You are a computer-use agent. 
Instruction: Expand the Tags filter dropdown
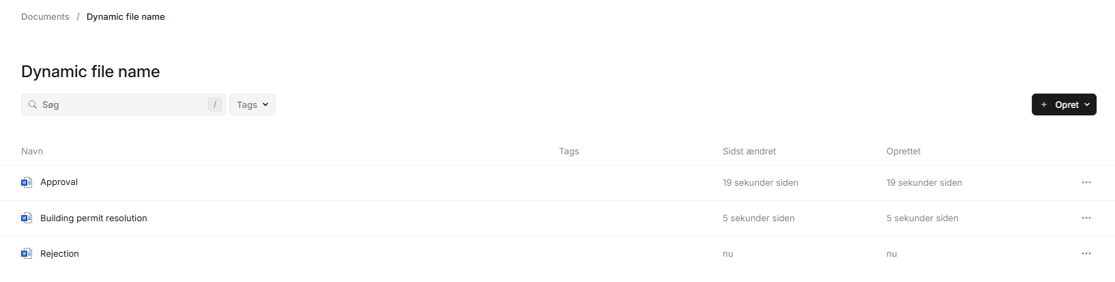pos(252,104)
